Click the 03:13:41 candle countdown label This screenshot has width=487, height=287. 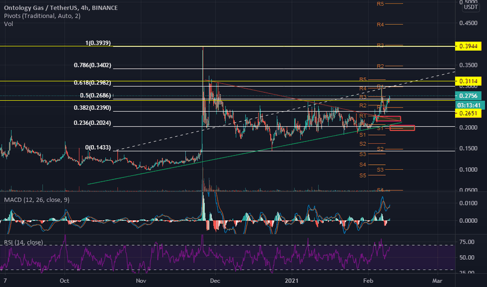[469, 105]
